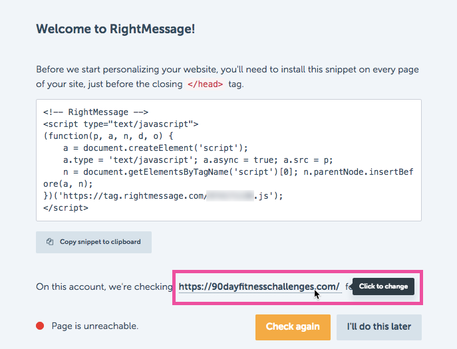Click the document.createElement('script') line
This screenshot has width=457, height=349.
point(156,148)
